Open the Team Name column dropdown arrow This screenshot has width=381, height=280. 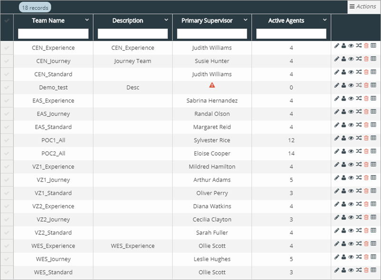(87, 20)
